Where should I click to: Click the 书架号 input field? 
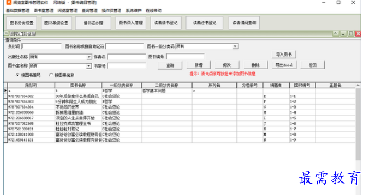(x=127, y=66)
